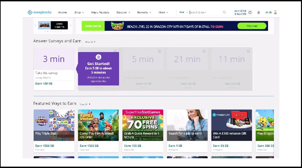Image resolution: width=302 pixels, height=168 pixels.
Task: Click lock icon on 11 min survey
Action: [x=248, y=51]
